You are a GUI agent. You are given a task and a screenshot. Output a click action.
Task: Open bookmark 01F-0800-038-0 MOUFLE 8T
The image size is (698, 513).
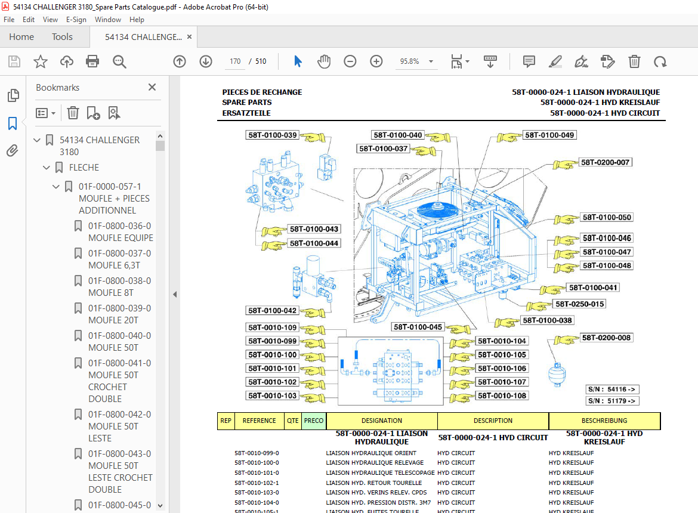119,287
